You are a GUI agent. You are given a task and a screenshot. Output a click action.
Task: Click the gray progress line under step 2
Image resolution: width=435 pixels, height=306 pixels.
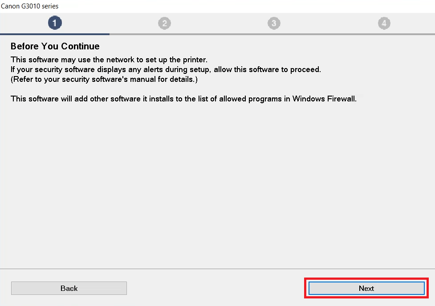164,34
